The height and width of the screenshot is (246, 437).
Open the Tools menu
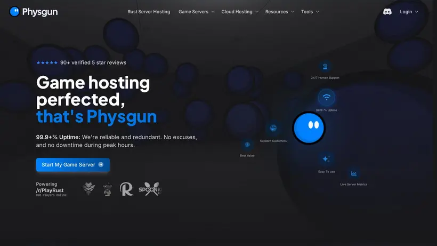coord(307,12)
